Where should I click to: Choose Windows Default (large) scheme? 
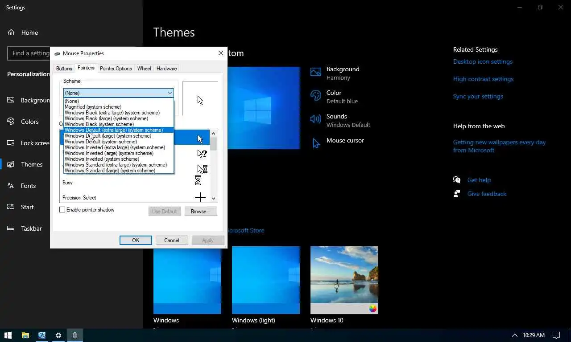pyautogui.click(x=118, y=136)
